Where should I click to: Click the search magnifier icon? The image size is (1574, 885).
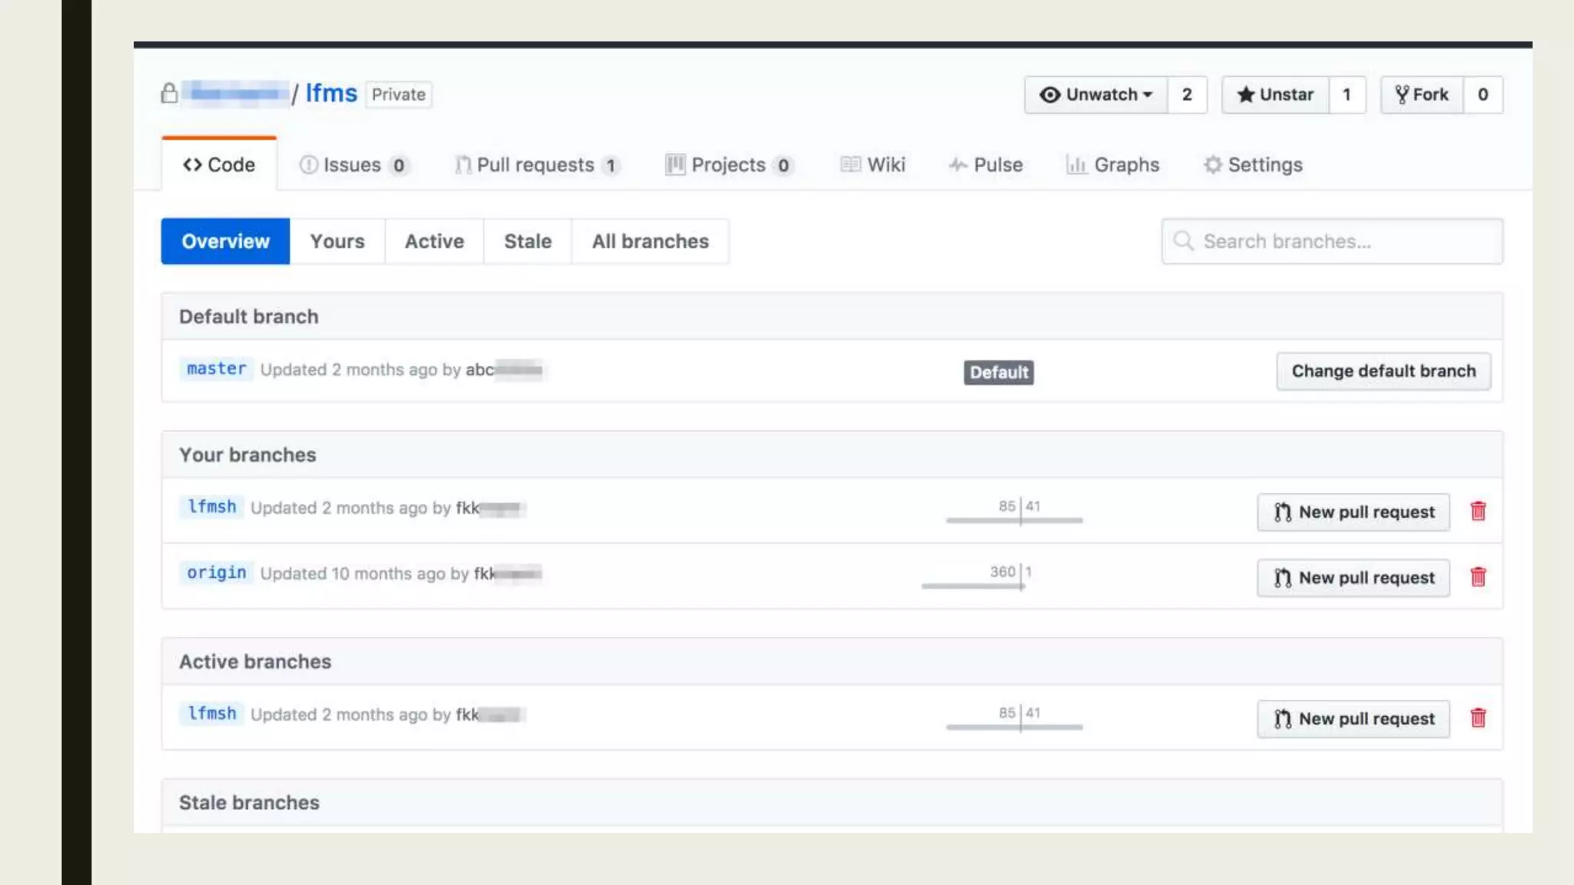(x=1184, y=241)
